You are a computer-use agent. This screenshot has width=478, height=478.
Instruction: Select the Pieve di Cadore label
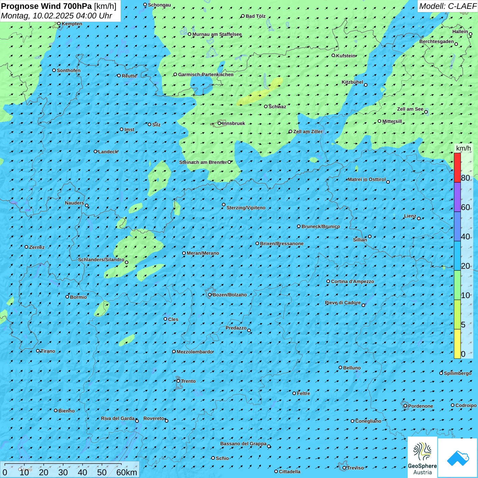pyautogui.click(x=342, y=303)
